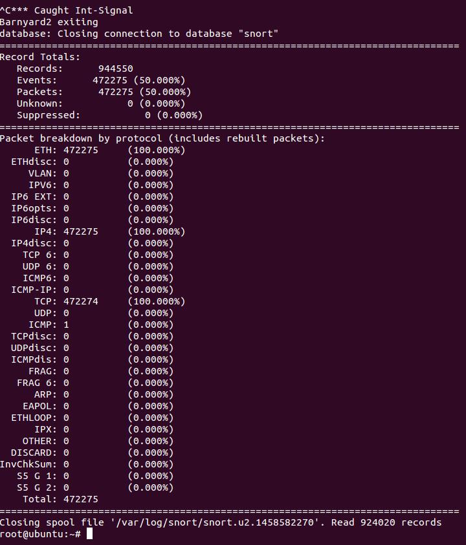Click the ICMP row showing value 1

(49, 325)
